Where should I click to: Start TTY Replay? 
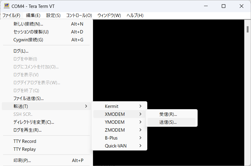click(x=46, y=149)
